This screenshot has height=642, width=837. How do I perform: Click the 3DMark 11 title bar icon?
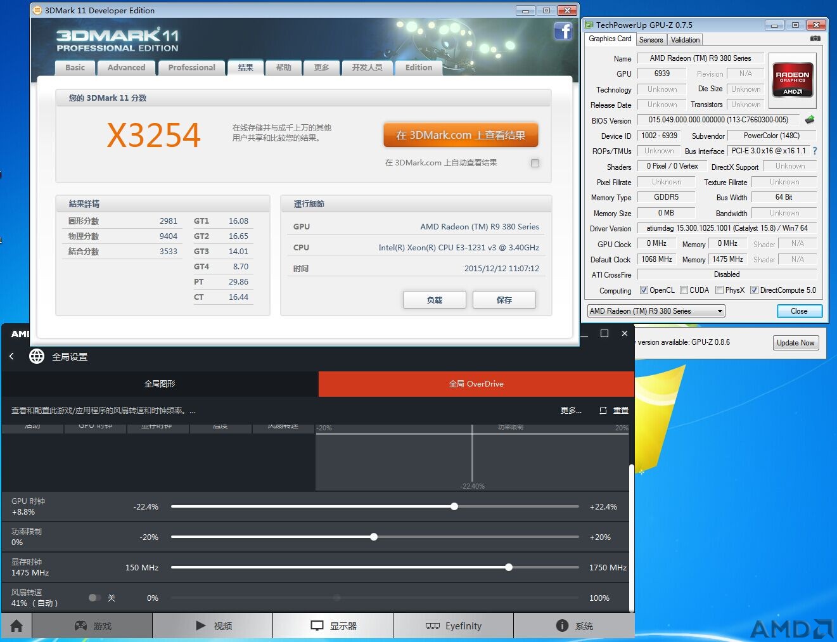pos(37,10)
